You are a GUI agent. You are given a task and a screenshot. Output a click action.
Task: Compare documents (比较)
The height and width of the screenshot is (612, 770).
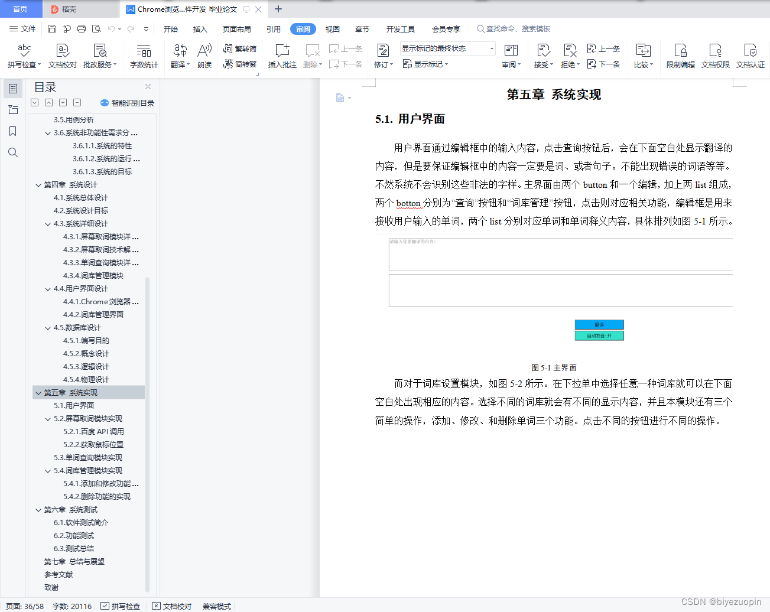pyautogui.click(x=644, y=56)
